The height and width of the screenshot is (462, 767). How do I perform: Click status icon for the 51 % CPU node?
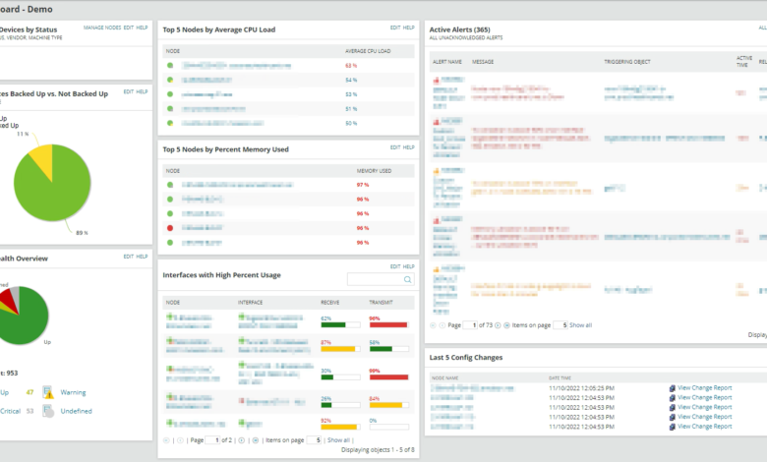tap(170, 108)
